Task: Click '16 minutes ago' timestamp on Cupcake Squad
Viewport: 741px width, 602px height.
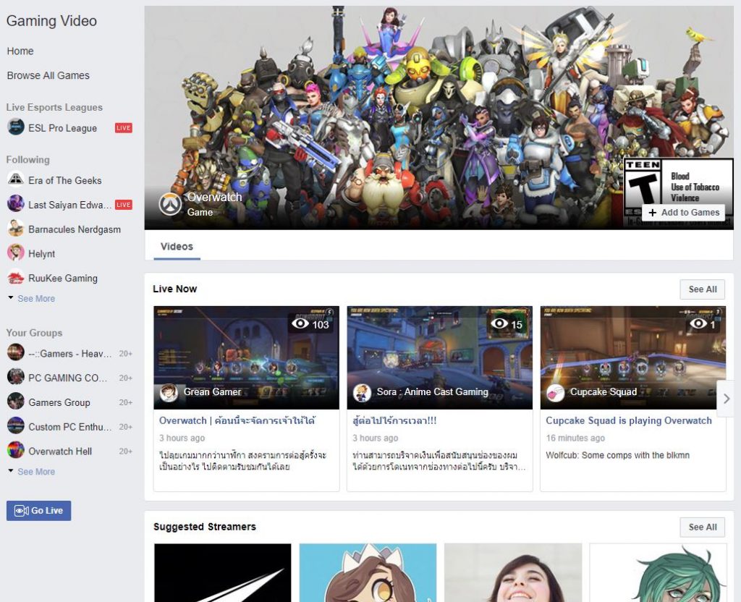Action: [575, 438]
